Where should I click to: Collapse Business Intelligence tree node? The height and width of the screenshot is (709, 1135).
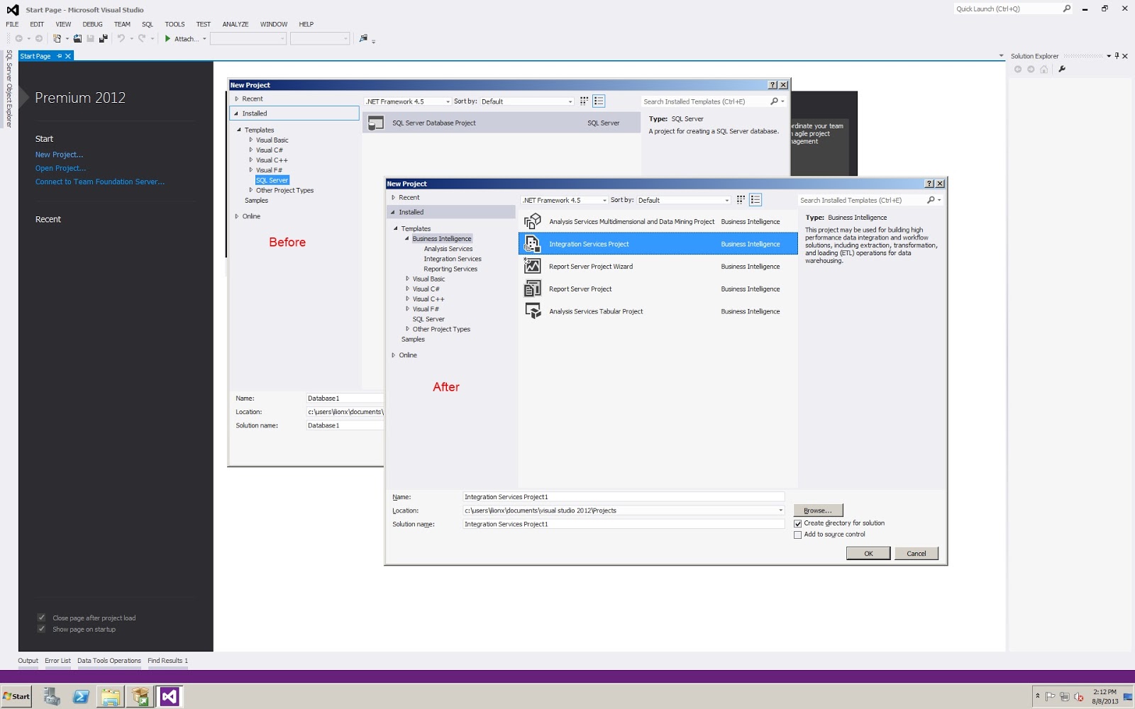coord(407,239)
